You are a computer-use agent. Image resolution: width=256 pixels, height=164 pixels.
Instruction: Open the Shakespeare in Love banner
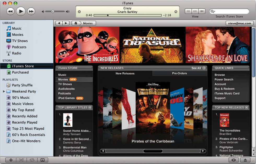(x=217, y=45)
